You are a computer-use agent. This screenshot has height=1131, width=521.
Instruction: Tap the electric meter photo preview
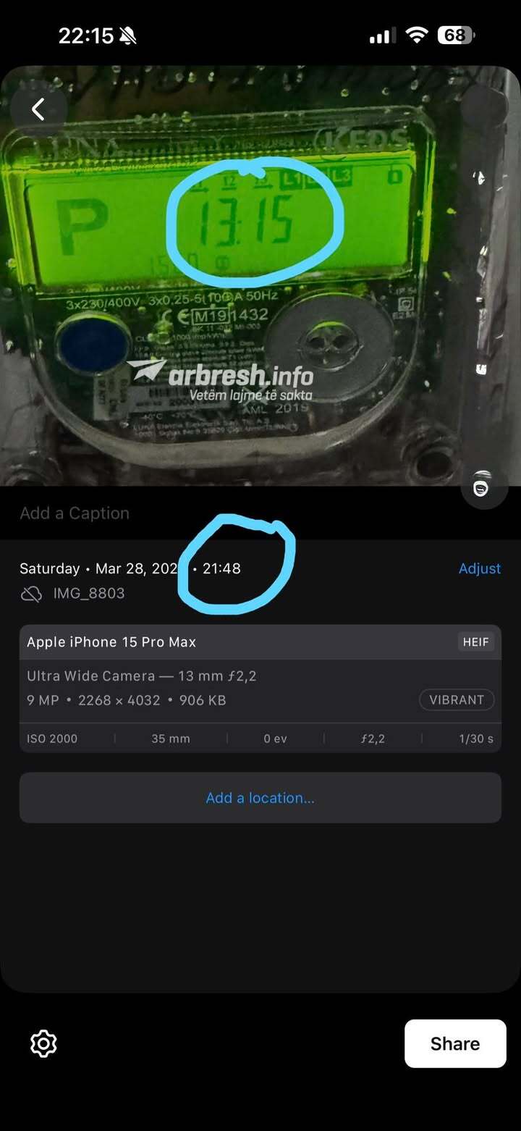pos(260,276)
